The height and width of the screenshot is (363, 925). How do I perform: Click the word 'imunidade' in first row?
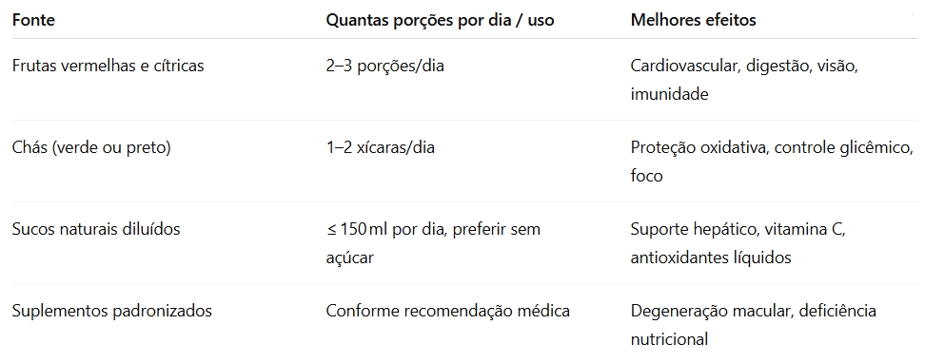tap(670, 94)
